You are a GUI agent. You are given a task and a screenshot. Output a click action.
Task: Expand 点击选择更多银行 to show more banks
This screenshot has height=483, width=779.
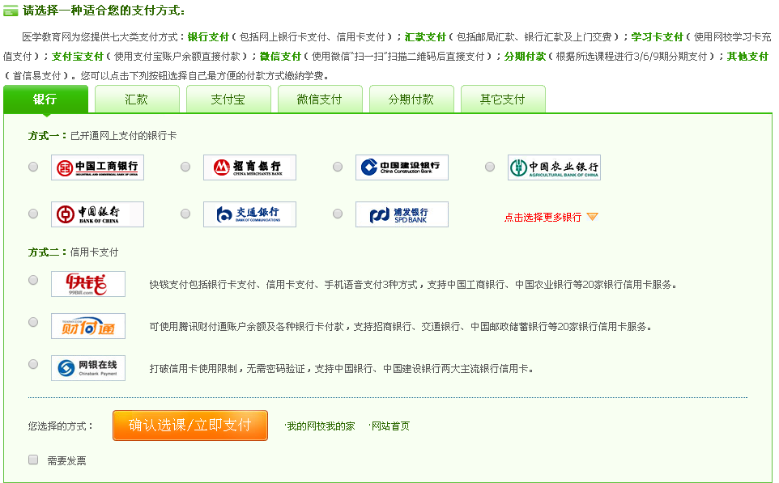coord(551,218)
